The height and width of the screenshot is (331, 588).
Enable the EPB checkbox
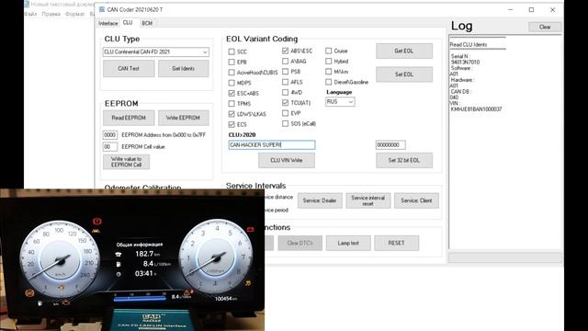click(232, 62)
